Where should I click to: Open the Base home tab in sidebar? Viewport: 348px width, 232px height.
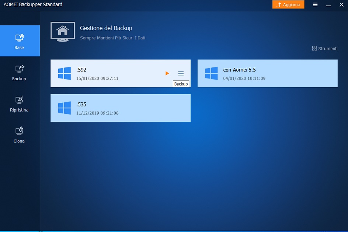tap(20, 41)
